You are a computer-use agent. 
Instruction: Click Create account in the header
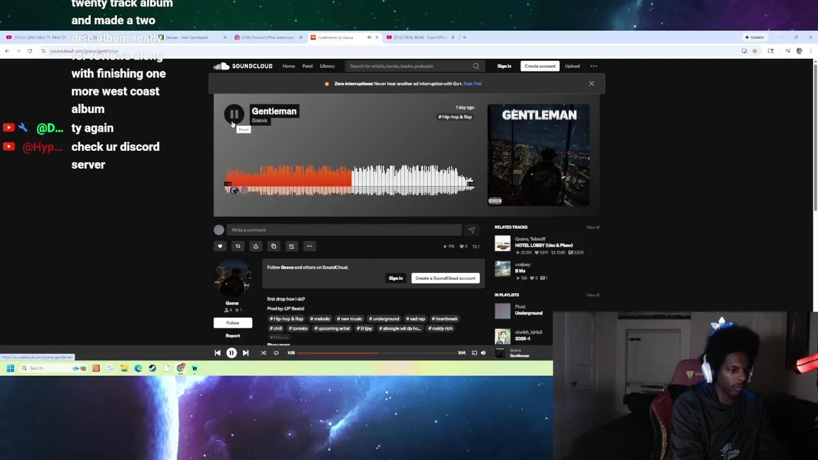click(x=540, y=66)
